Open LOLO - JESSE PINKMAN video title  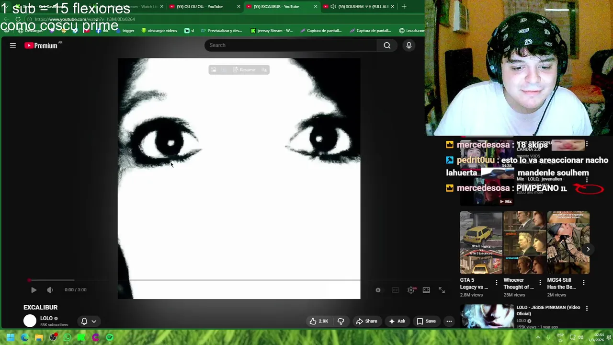[548, 310]
